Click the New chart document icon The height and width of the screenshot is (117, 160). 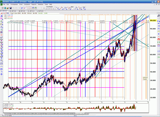click(3, 8)
